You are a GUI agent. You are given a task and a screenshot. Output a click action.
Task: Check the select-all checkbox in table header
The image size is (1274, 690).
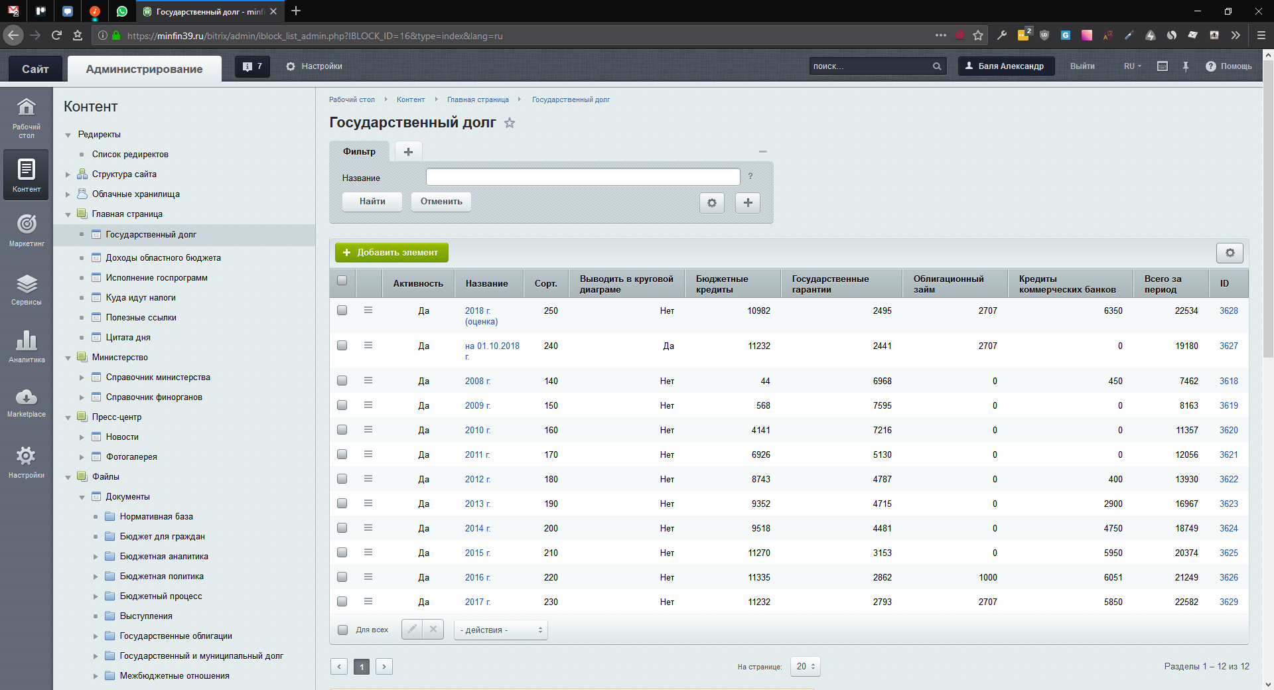pos(342,280)
